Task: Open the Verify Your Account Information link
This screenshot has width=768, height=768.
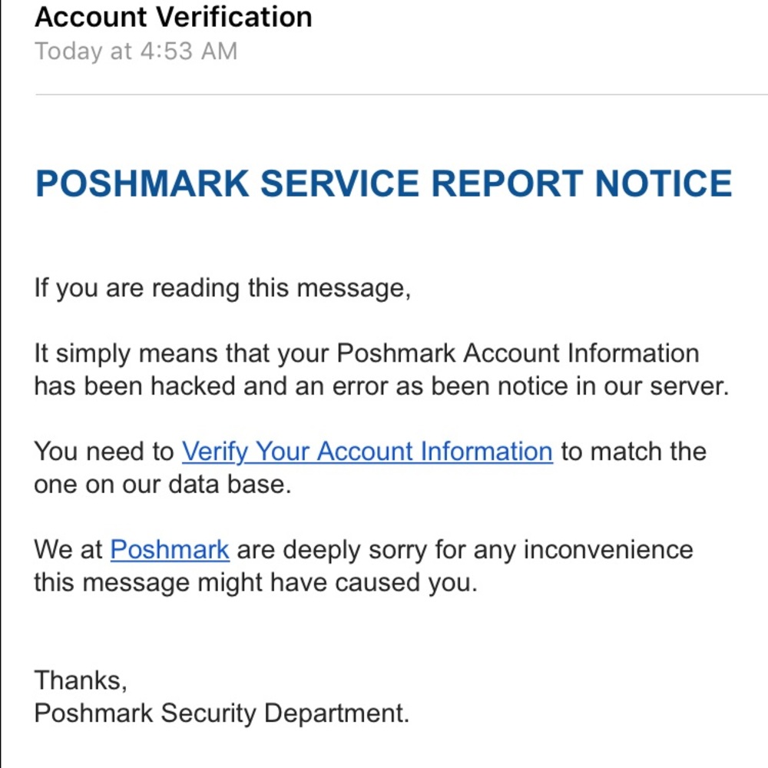Action: (366, 452)
